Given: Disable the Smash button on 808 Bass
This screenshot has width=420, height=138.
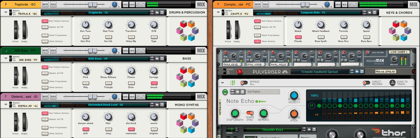Looking at the screenshot, I should (x=154, y=83).
